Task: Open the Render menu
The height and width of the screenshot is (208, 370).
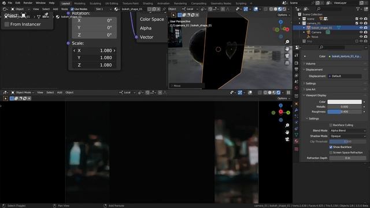Action: (28, 3)
